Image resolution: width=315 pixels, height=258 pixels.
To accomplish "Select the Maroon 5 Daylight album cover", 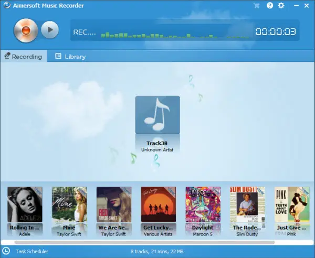I will 203,205.
